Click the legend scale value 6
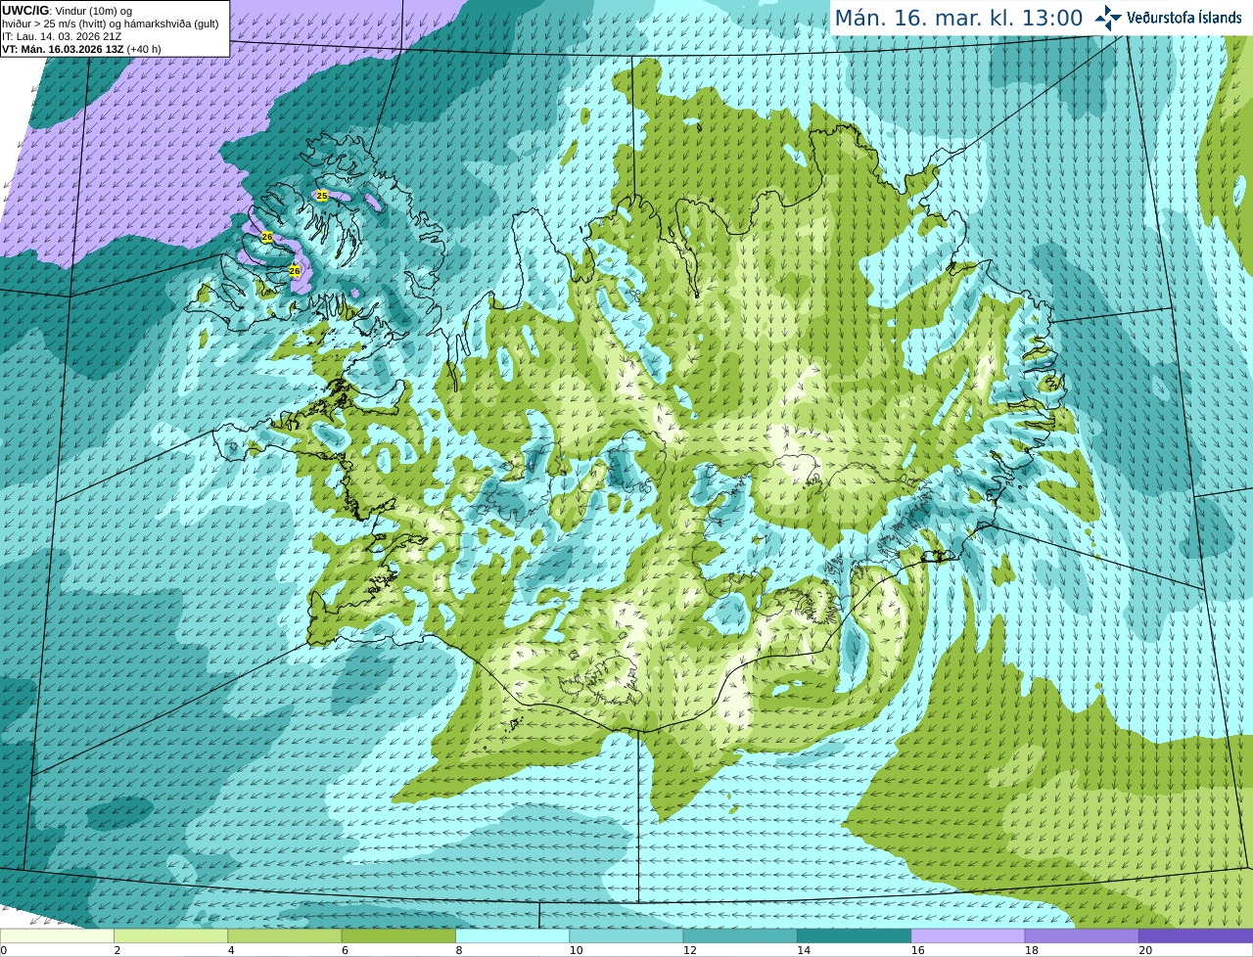Viewport: 1253px width, 957px height. click(346, 950)
